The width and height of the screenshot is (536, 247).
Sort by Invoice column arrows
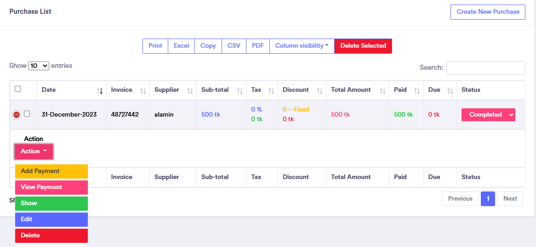143,91
